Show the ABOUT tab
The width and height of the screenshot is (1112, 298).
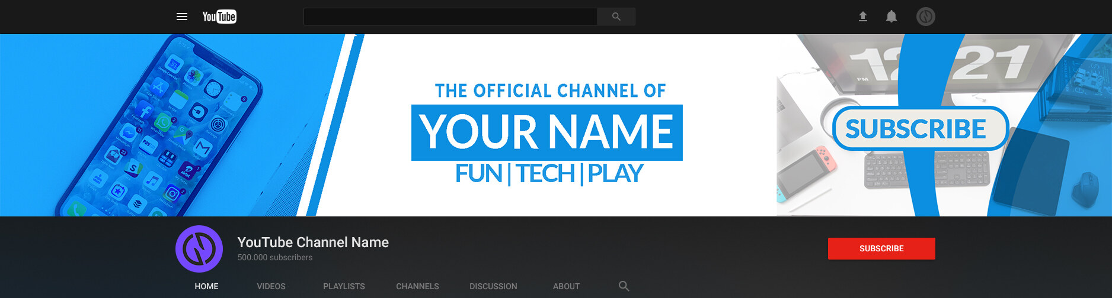click(x=566, y=286)
